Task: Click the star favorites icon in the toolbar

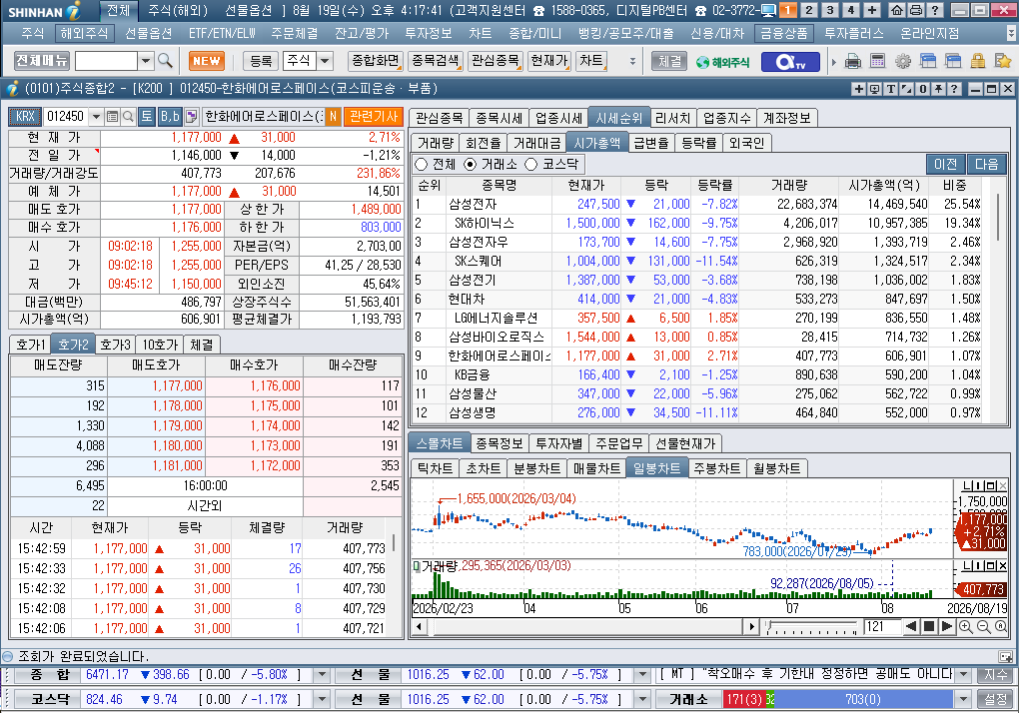Action: (x=1003, y=62)
